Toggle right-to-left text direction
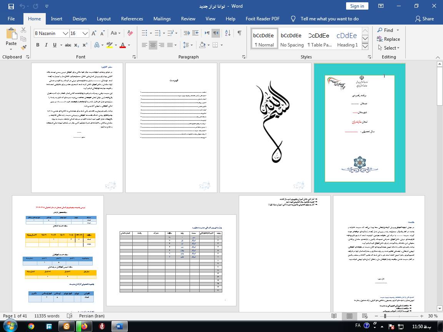This screenshot has width=443, height=332. point(216,33)
